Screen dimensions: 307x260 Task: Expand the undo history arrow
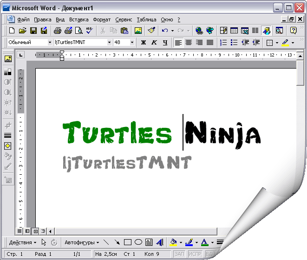pyautogui.click(x=172, y=31)
